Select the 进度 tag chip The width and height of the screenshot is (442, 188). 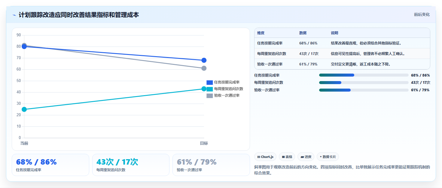306,157
